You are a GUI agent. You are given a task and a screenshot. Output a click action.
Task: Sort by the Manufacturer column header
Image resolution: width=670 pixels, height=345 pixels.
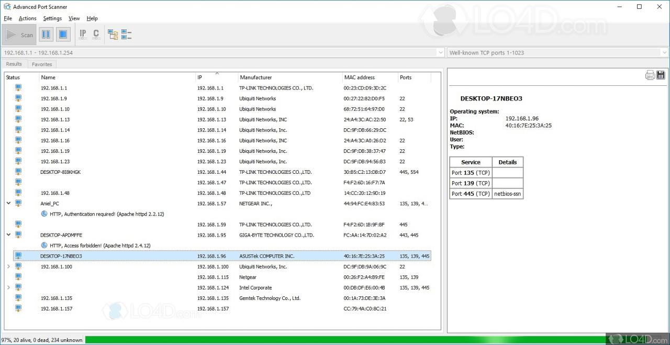(291, 77)
